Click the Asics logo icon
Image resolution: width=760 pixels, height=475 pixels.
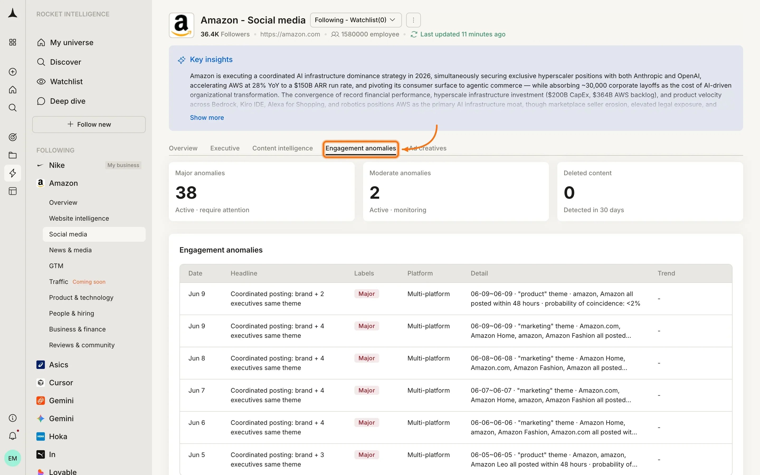click(x=41, y=364)
